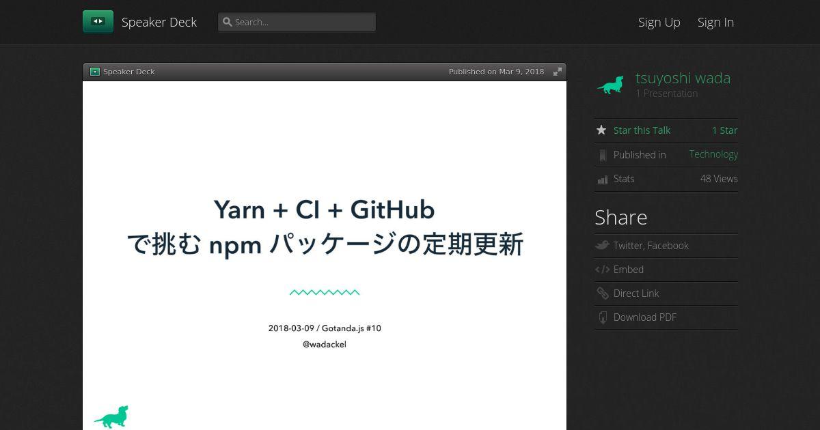Click the Stats label

tap(624, 179)
